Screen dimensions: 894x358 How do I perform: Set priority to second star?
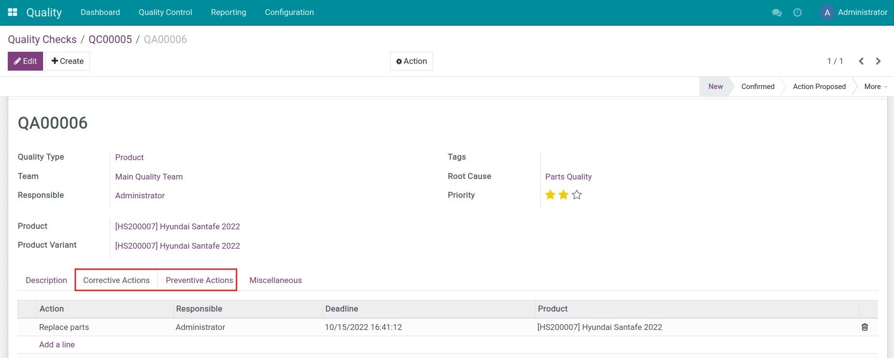click(563, 195)
